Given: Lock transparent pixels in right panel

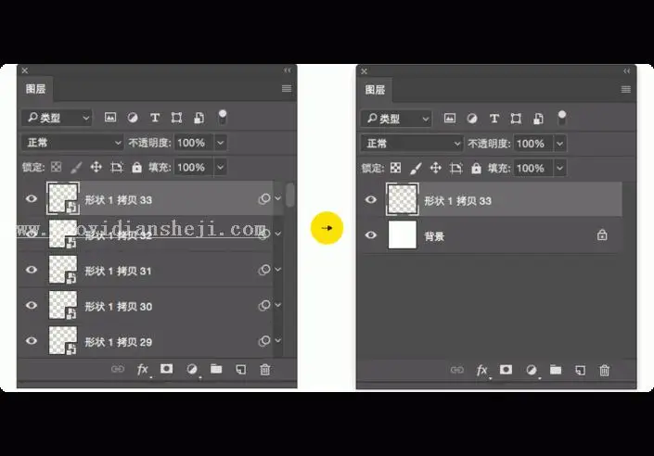Looking at the screenshot, I should (x=395, y=168).
